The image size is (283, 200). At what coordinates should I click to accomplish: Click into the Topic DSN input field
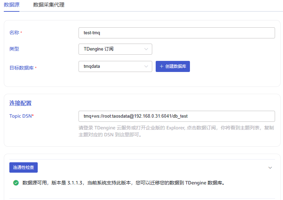(177, 116)
